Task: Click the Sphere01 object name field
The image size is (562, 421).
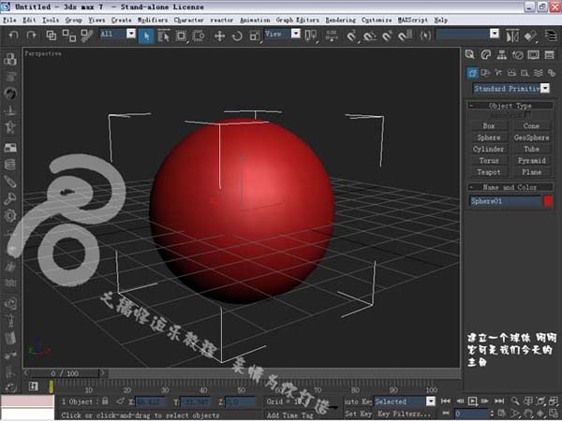Action: (x=505, y=201)
